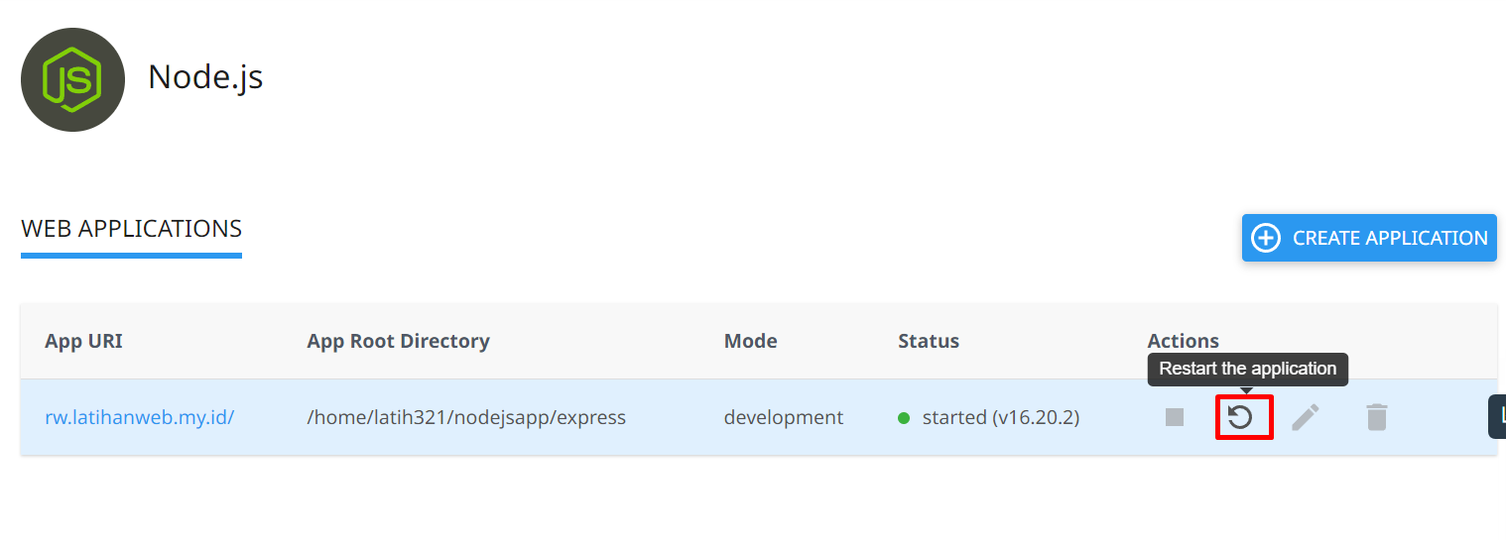Click the Status column header
Screen dimensions: 1506x540
pyautogui.click(x=929, y=341)
